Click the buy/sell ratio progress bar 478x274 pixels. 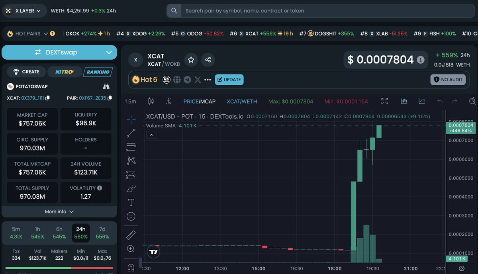point(59,268)
